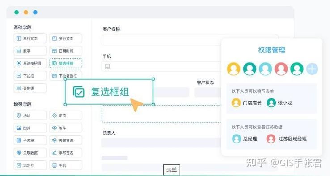Click the 以下人员可以填写表单 text
Screen dimensions: 330x176
[253, 91]
